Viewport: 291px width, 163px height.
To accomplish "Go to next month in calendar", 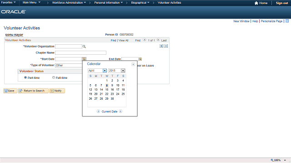I will [120, 111].
